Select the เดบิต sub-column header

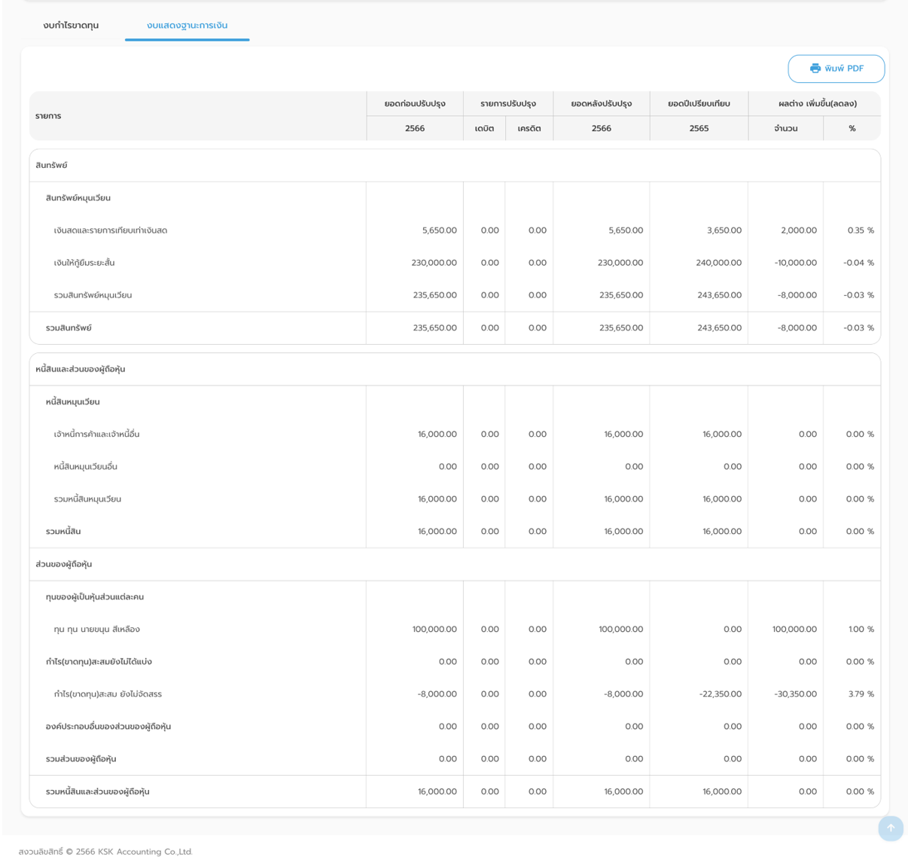click(484, 129)
